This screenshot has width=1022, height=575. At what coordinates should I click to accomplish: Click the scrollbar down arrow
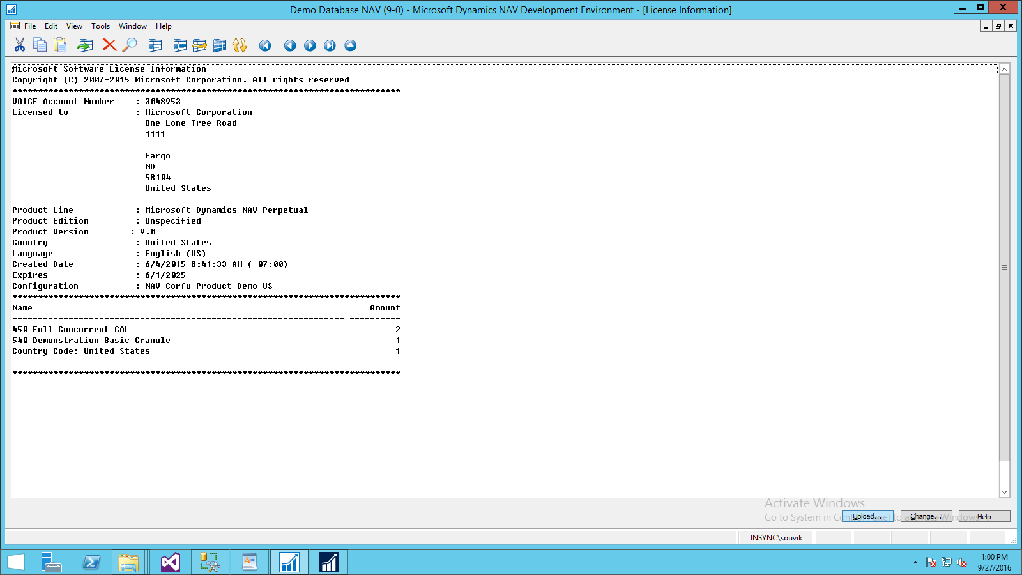[x=1004, y=492]
